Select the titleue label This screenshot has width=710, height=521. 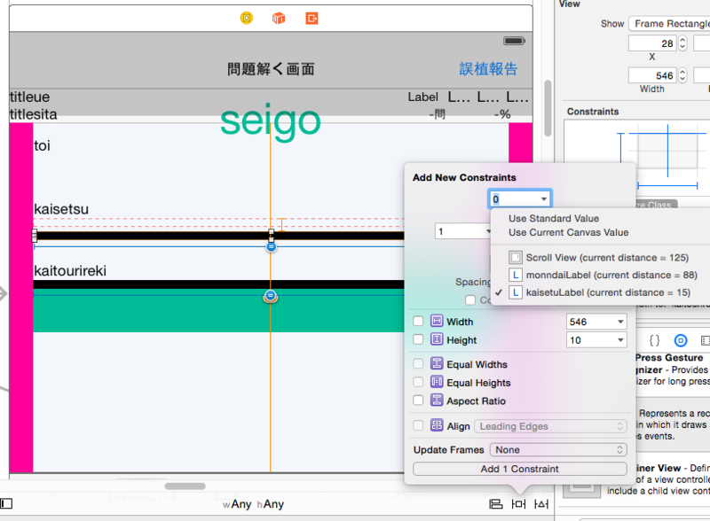coord(30,97)
